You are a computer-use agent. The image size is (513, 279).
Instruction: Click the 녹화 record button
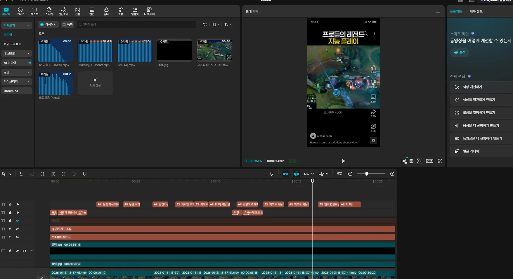[x=68, y=25]
